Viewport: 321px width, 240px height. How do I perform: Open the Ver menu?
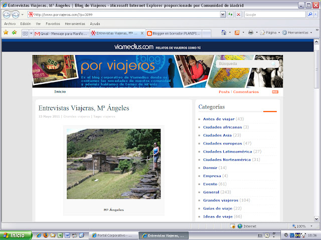pyautogui.click(x=38, y=23)
